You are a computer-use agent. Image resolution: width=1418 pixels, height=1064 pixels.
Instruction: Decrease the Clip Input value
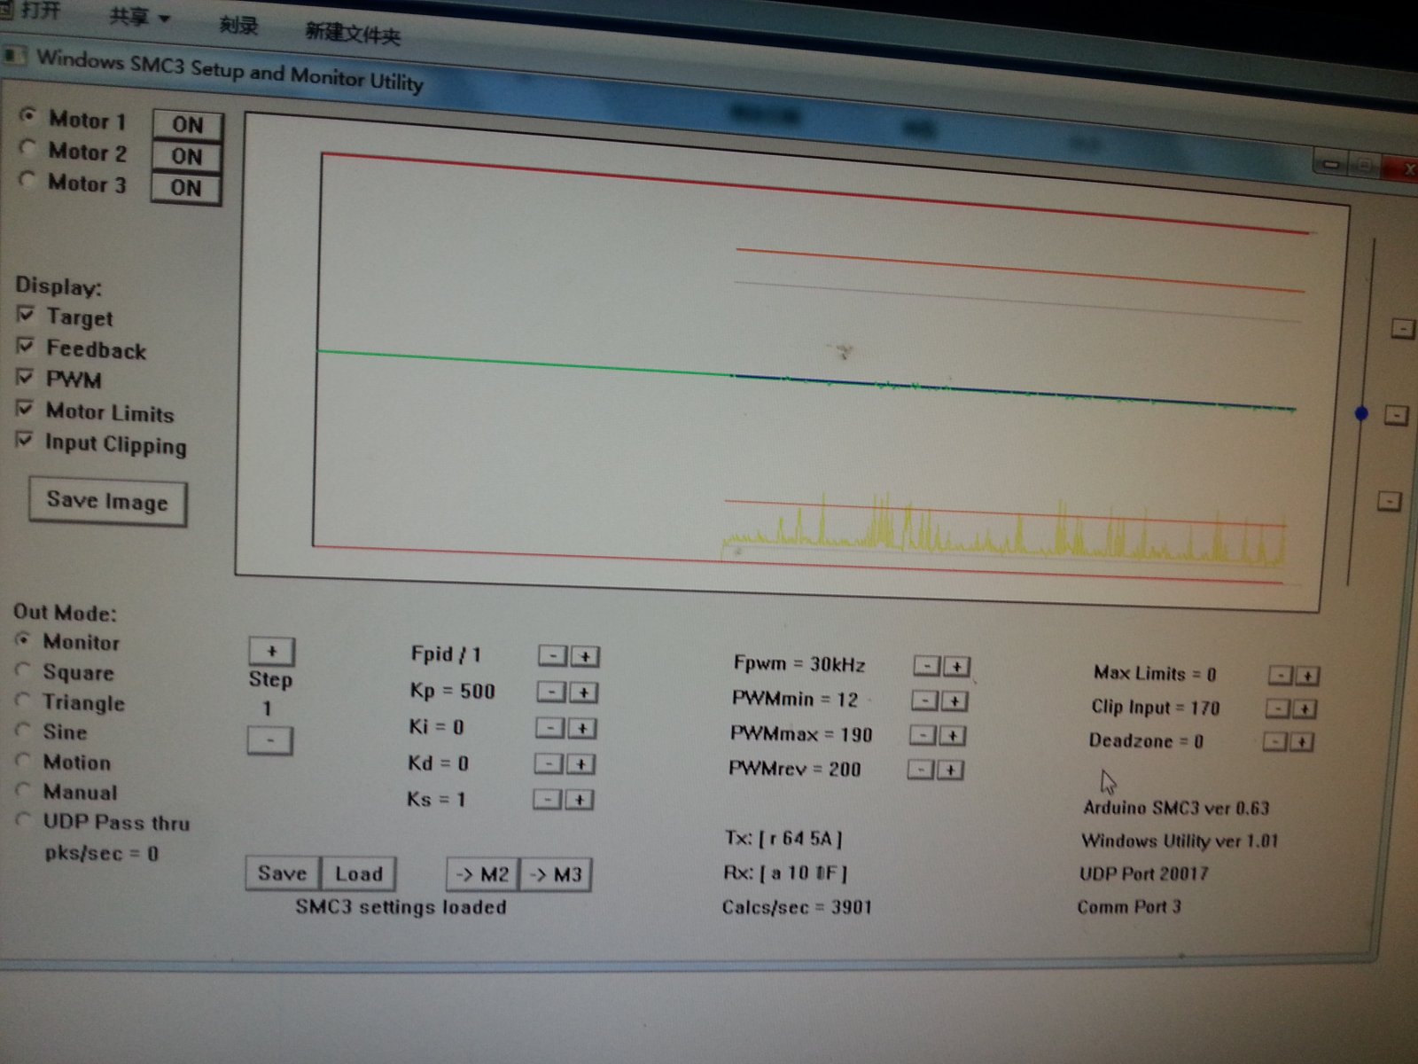pos(1278,708)
